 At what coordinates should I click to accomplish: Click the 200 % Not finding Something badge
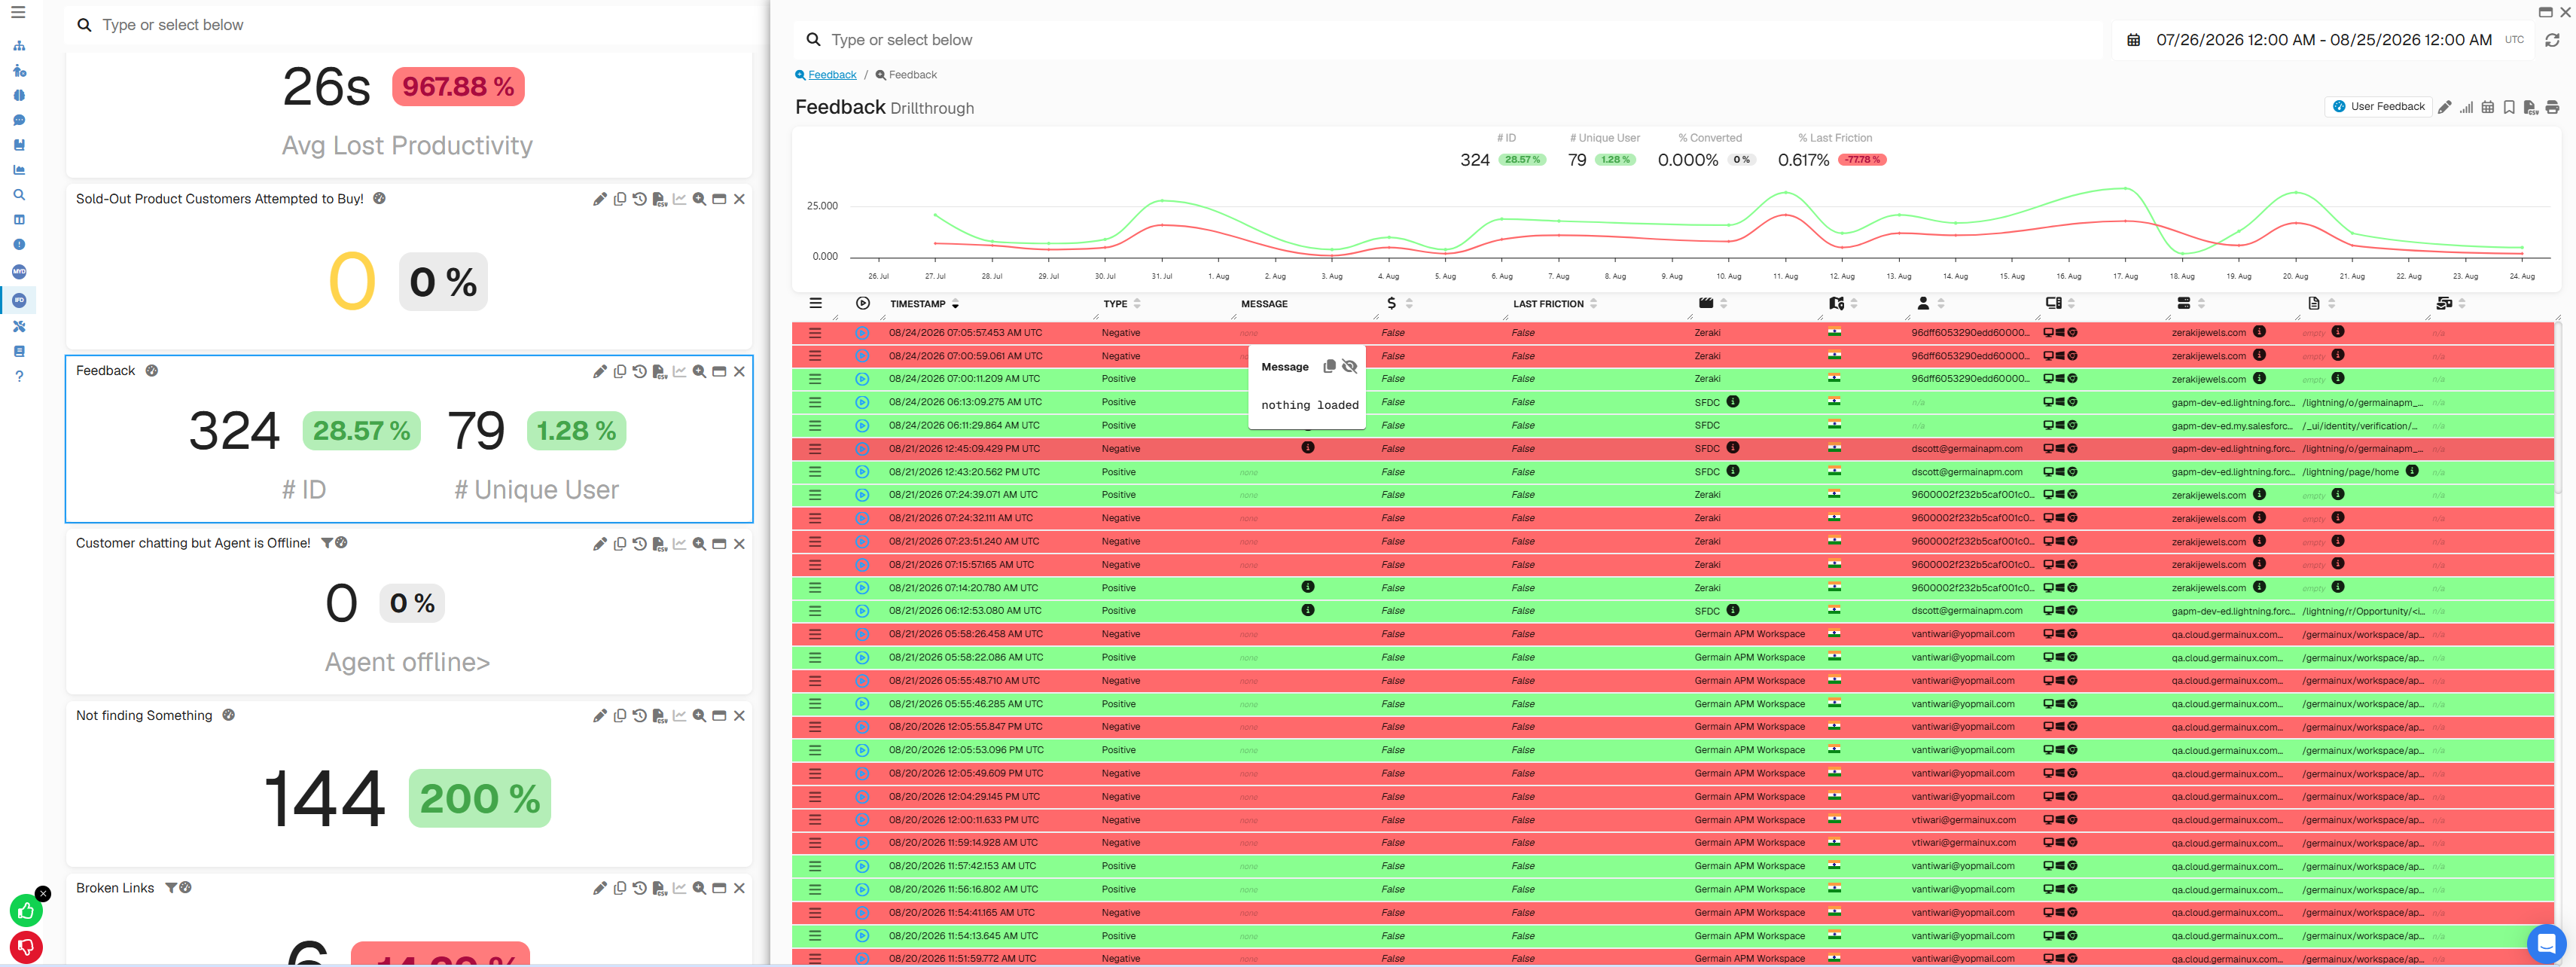pos(480,799)
